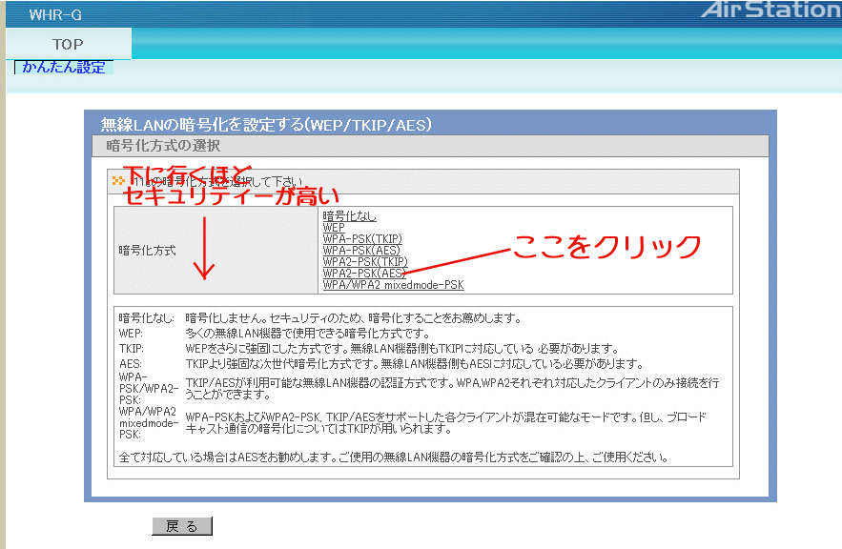Click the AES recommendation note at bottom

click(392, 457)
